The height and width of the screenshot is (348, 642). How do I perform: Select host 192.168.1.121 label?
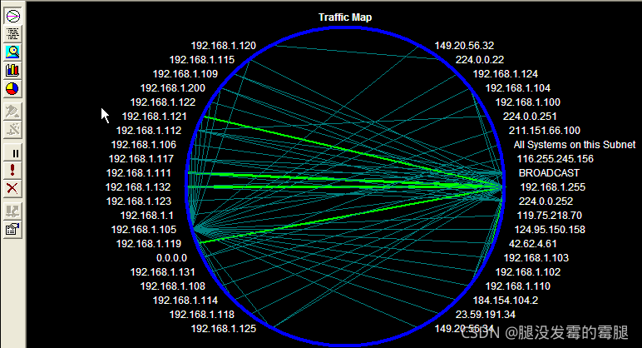point(155,117)
